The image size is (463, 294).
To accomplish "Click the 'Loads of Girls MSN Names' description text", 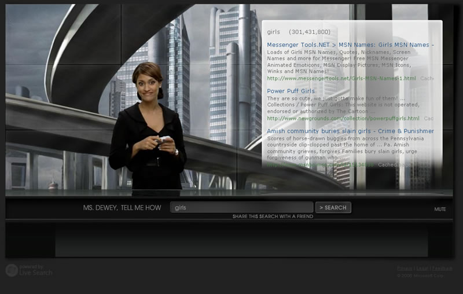I will click(339, 62).
